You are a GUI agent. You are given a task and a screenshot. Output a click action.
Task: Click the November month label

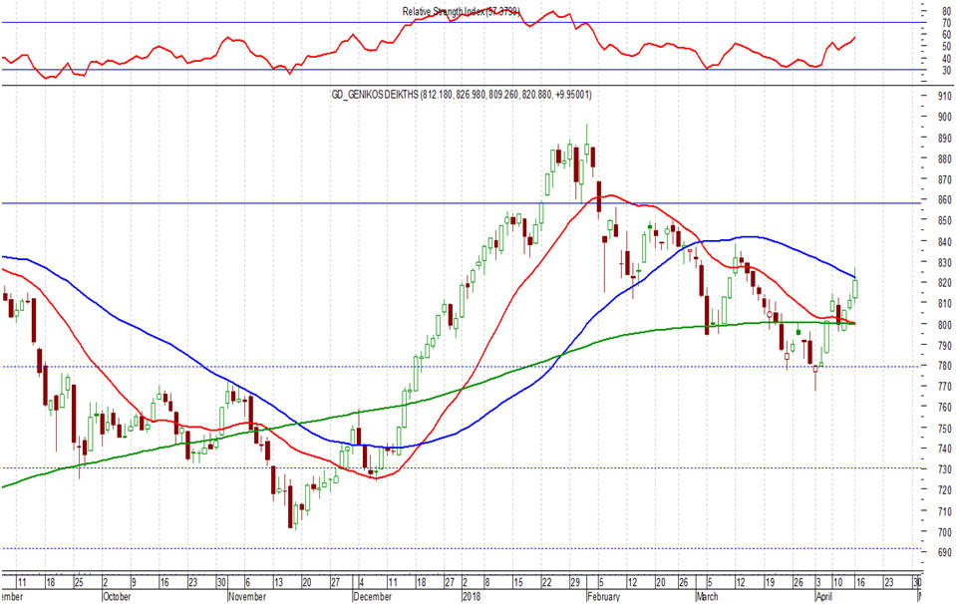pyautogui.click(x=247, y=597)
